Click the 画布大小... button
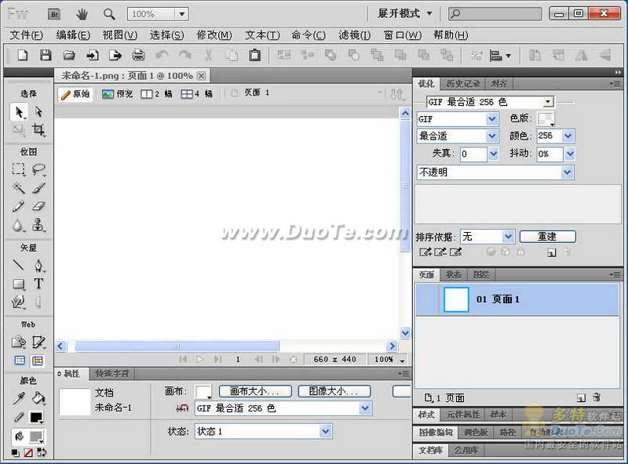Image resolution: width=628 pixels, height=464 pixels. 255,391
